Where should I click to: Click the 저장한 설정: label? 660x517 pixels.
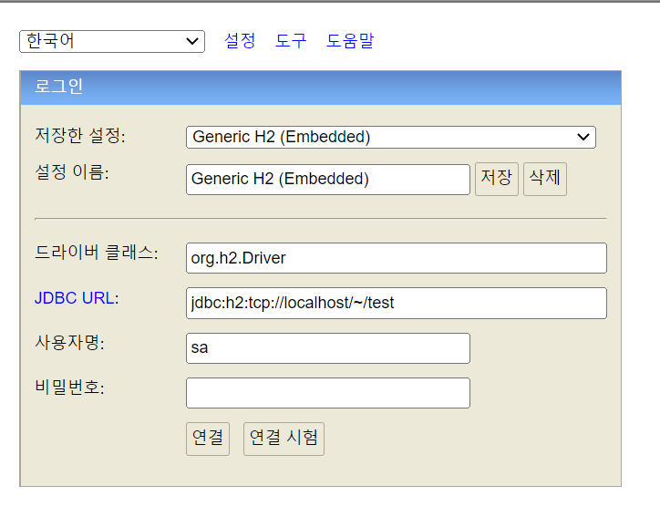point(80,136)
